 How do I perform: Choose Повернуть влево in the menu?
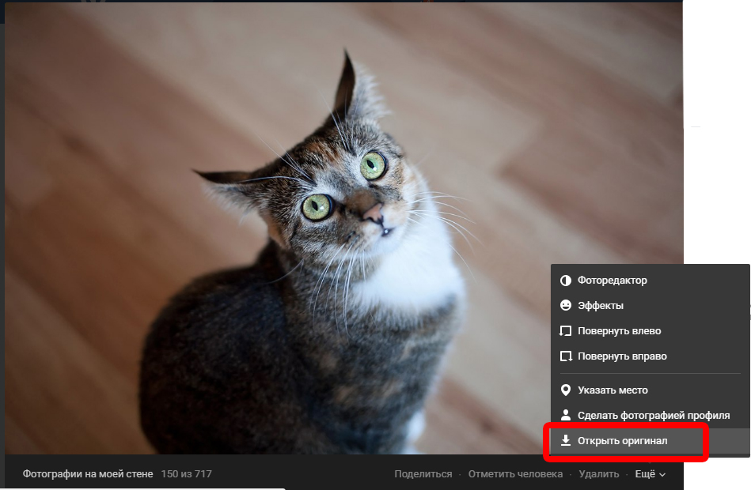point(650,331)
